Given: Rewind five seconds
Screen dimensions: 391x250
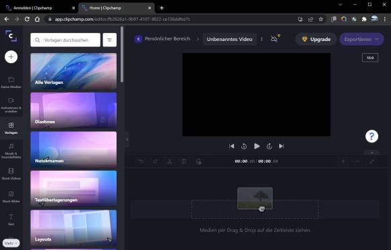Looking at the screenshot, I should (x=244, y=146).
